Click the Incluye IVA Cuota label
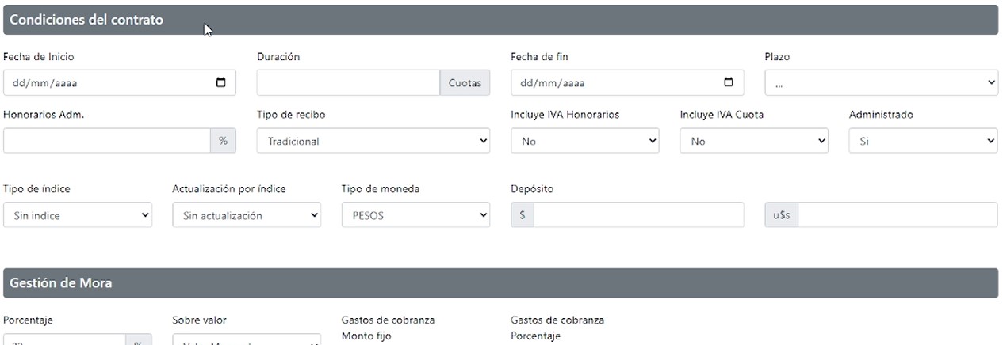The height and width of the screenshot is (345, 1003). point(722,115)
